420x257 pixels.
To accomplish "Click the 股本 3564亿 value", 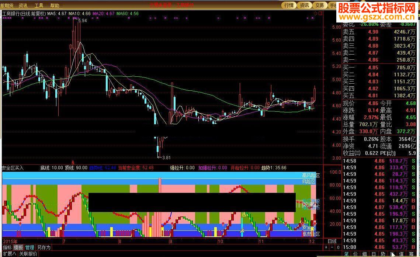I will tap(407, 139).
